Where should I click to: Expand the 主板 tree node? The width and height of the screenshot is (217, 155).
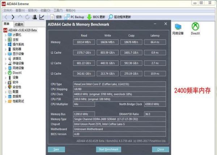[x=5, y=40]
